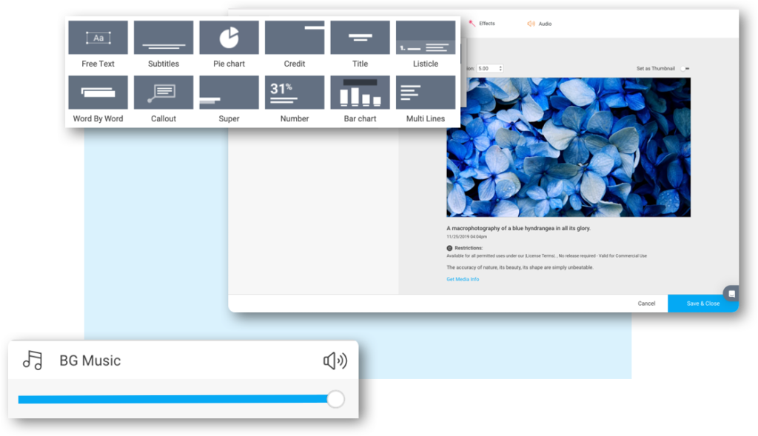Click the BG Music volume slider handle
The height and width of the screenshot is (436, 758).
tap(335, 399)
